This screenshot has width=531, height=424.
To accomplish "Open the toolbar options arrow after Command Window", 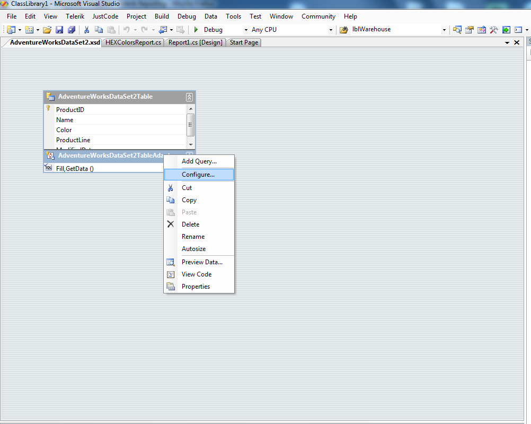I will 527,30.
